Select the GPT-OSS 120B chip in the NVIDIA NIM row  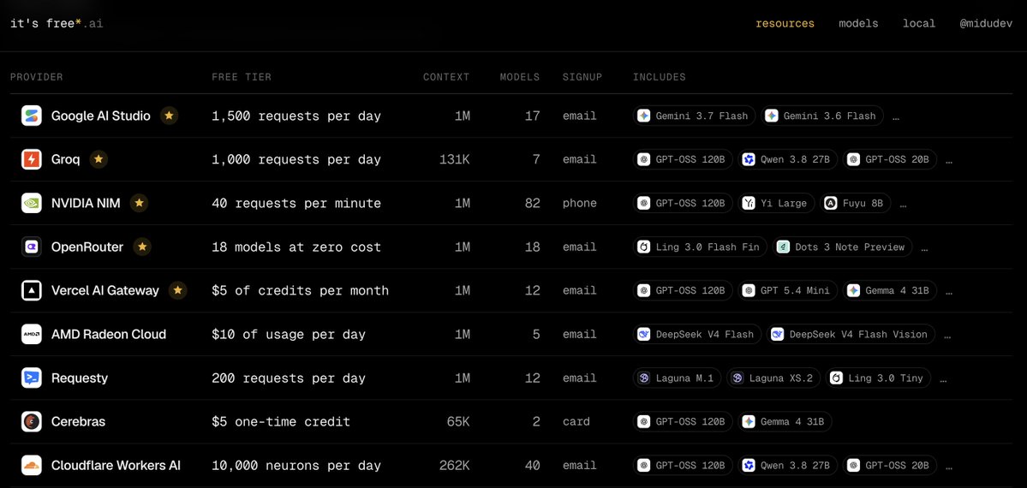click(684, 203)
